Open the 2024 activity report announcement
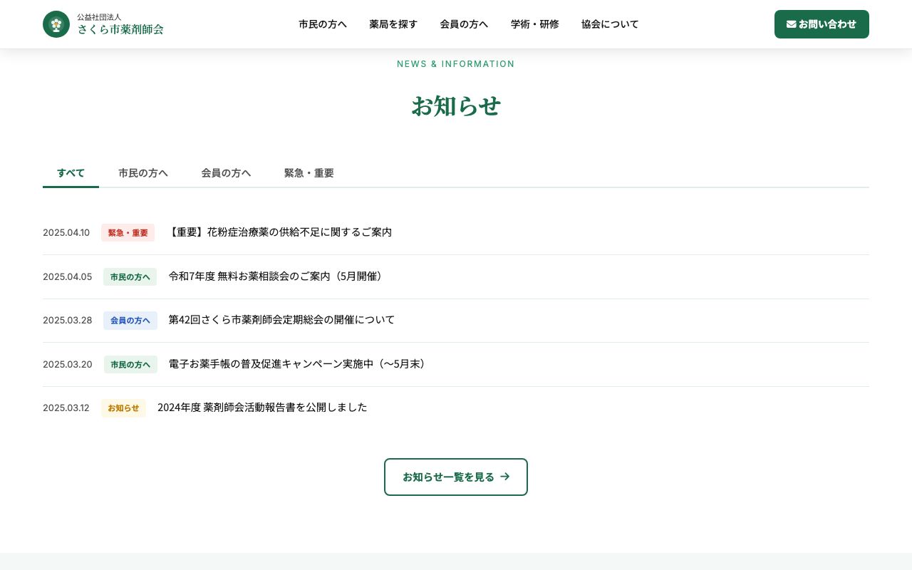912x570 pixels. point(262,407)
